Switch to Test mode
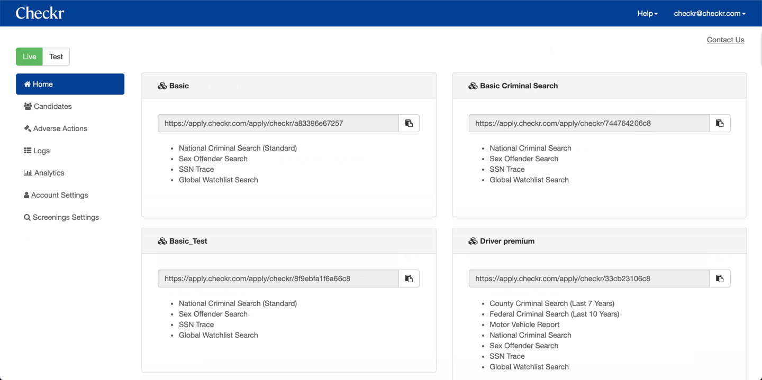Screen dimensions: 762x380 56,57
